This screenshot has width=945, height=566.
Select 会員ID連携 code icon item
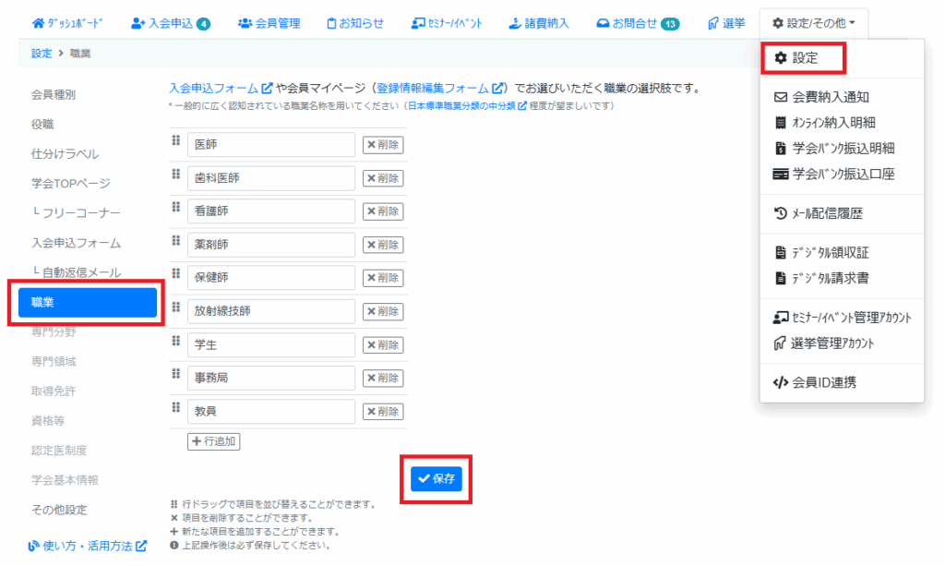click(780, 382)
